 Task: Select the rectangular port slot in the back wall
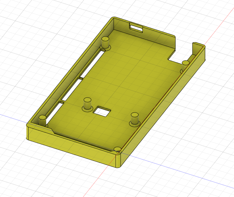pos(136,28)
